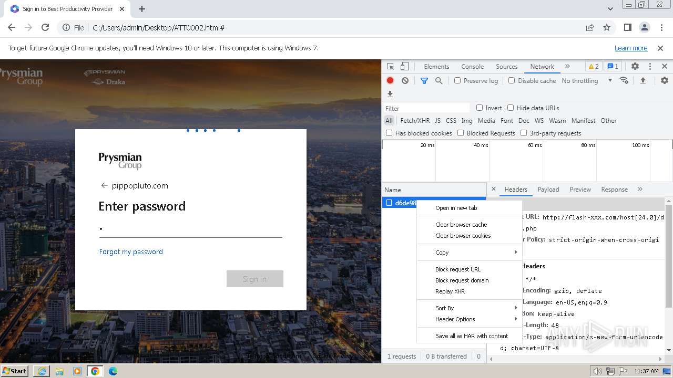Dismiss the Chrome update notice
Image resolution: width=673 pixels, height=378 pixels.
(x=660, y=48)
